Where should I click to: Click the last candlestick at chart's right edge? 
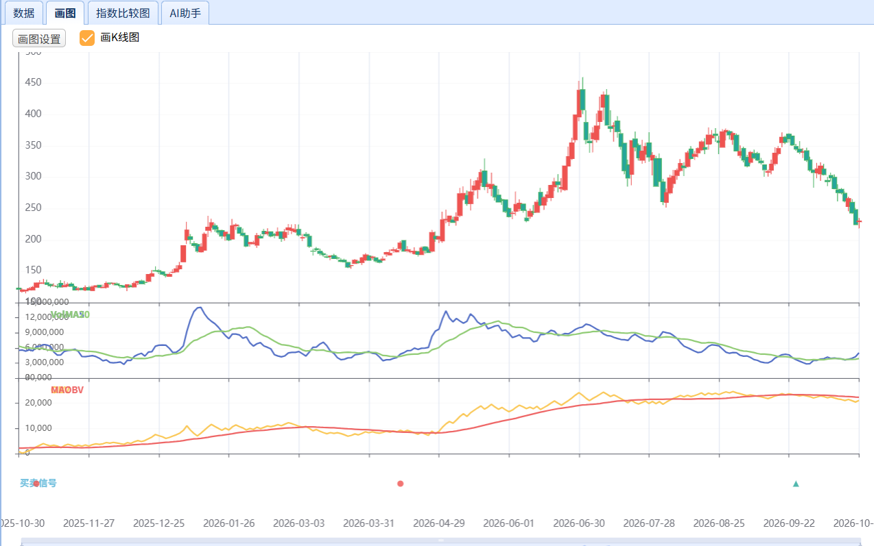pos(860,221)
